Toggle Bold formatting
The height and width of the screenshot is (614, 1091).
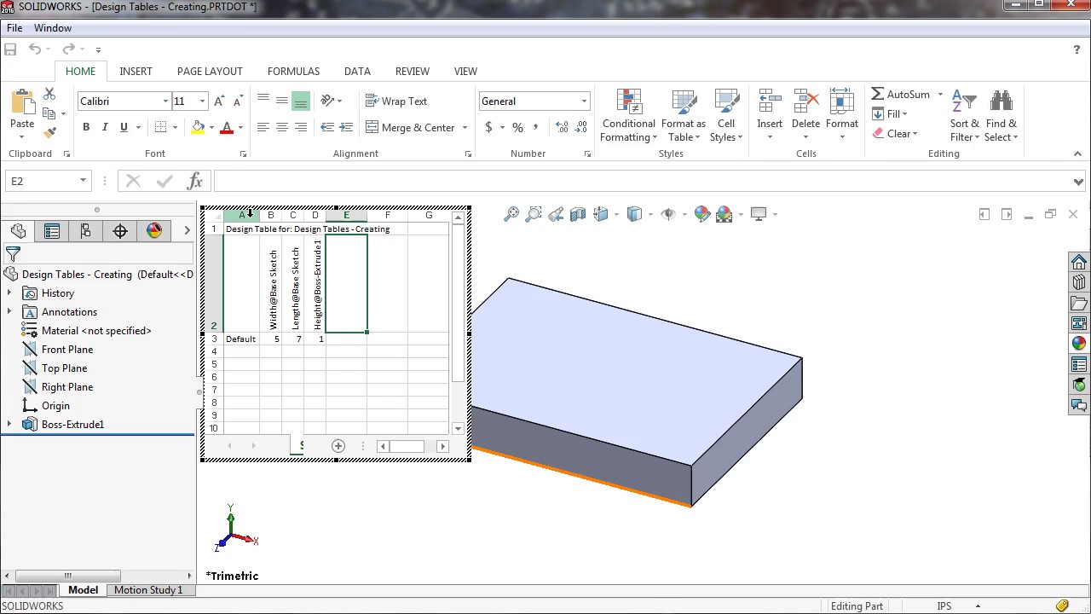[86, 127]
